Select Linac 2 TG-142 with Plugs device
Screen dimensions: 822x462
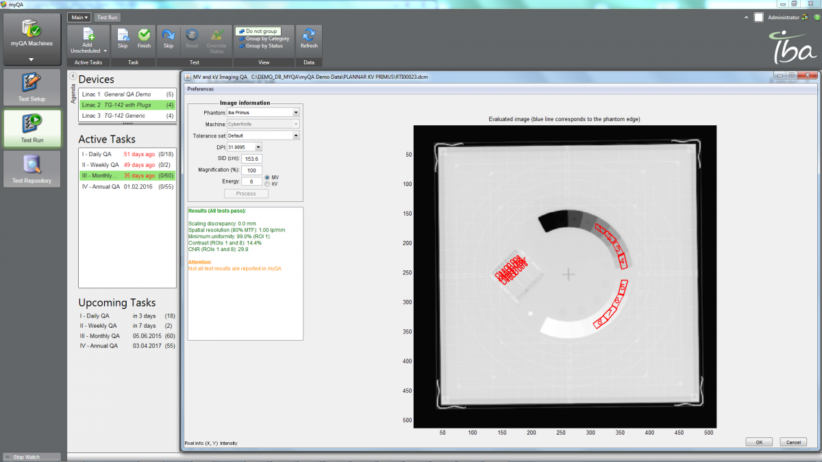[127, 105]
